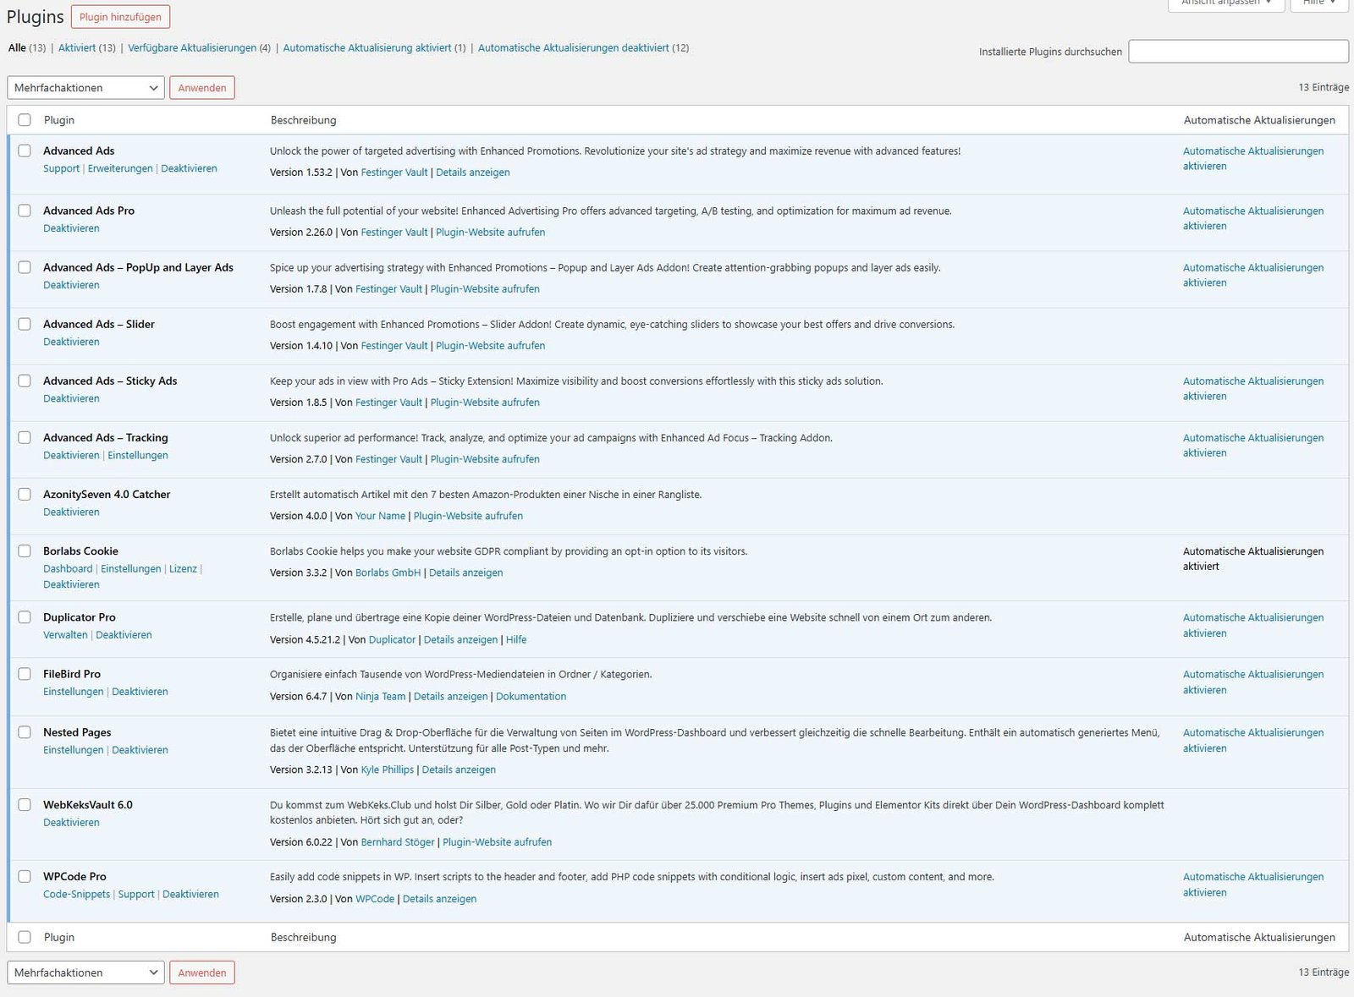Show Verfügbare Aktualisierungen filter
This screenshot has height=997, width=1354.
tap(192, 48)
